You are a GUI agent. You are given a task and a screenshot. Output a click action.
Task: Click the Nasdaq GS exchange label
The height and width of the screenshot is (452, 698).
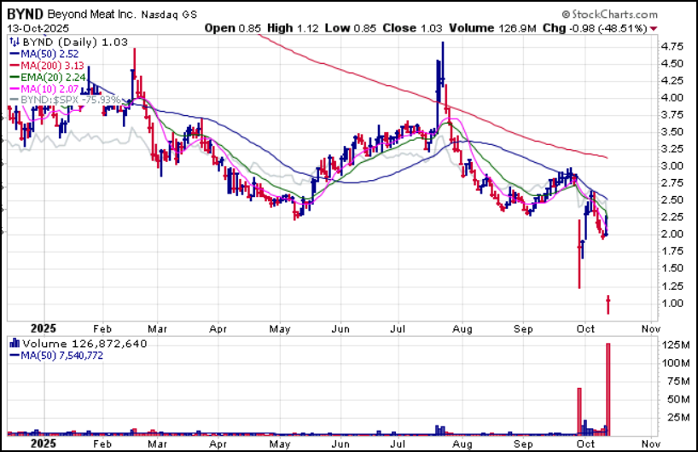(x=169, y=14)
